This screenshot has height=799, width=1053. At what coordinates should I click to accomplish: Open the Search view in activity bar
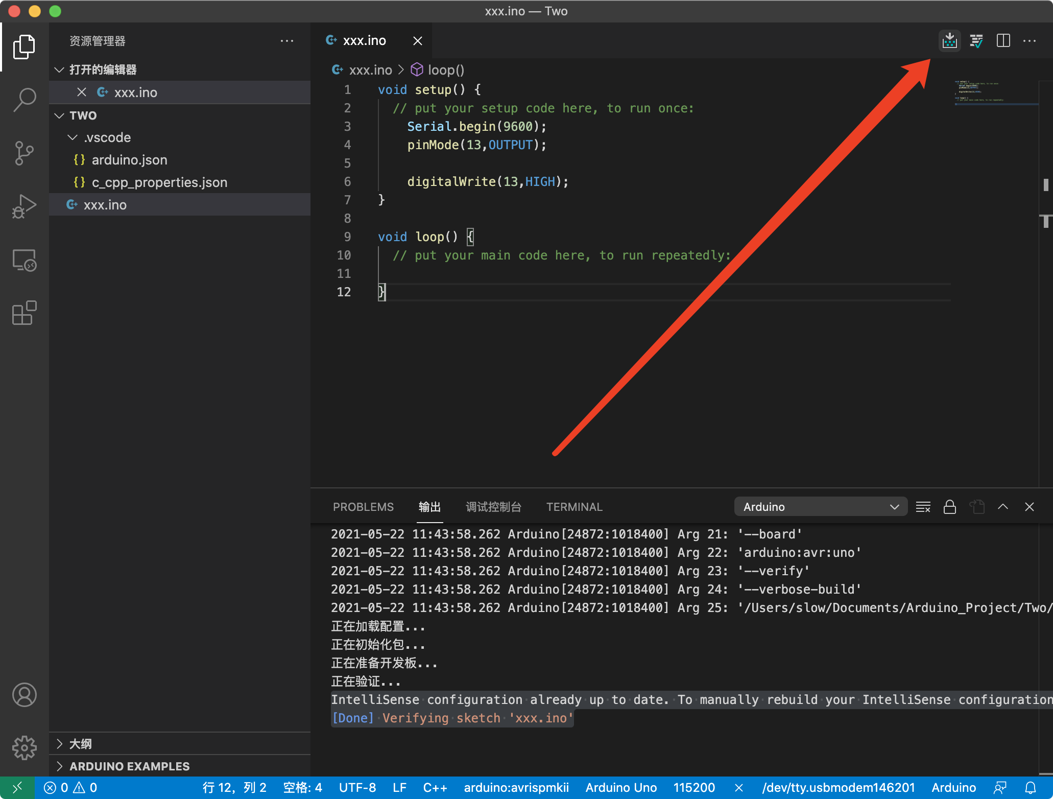coord(25,99)
